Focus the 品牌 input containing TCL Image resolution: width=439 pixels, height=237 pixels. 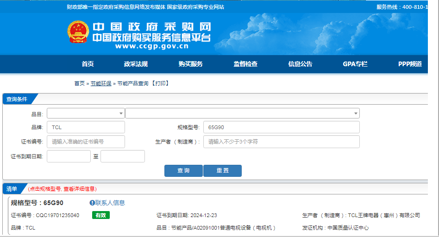tap(86, 127)
